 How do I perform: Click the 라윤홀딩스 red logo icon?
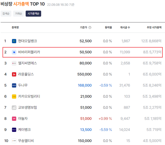(x=14, y=74)
